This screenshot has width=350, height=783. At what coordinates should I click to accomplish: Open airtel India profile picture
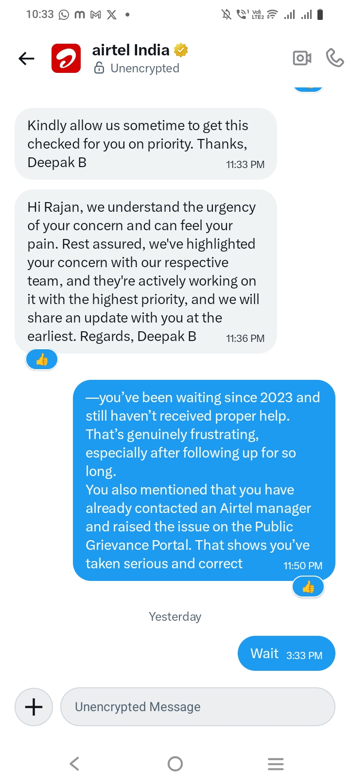66,59
